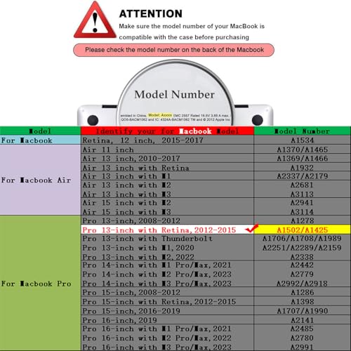Click the 'Identify your for Macbook Model' header

tap(167, 131)
